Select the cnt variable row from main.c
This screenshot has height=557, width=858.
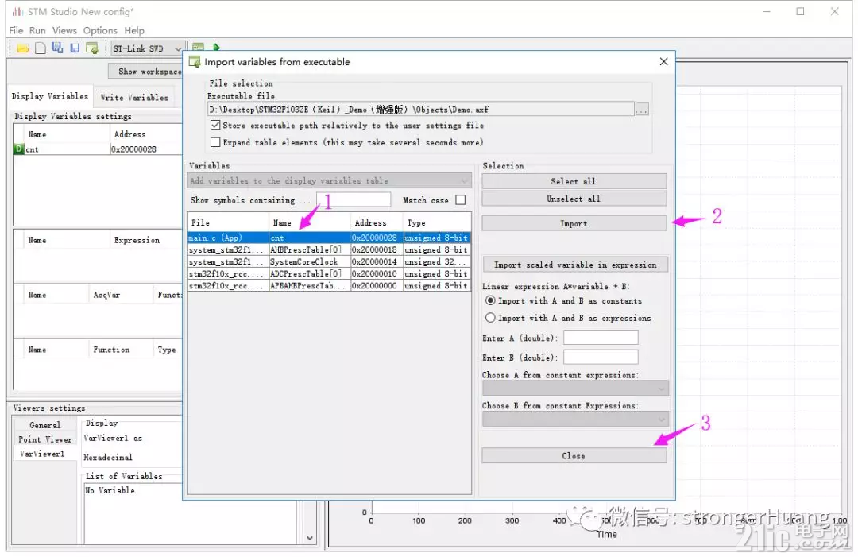click(x=329, y=238)
